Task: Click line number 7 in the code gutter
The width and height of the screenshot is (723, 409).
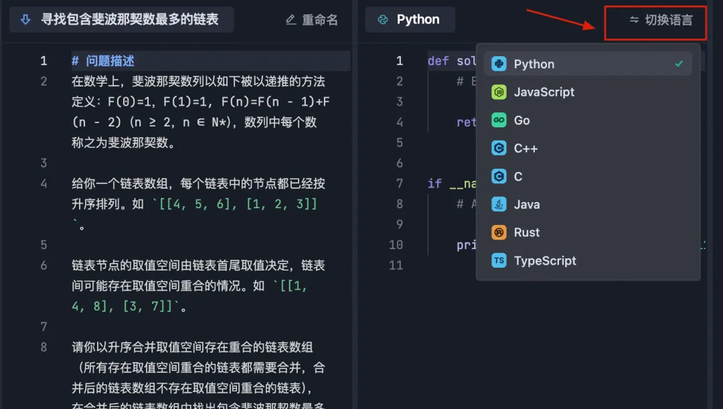Action: 399,183
